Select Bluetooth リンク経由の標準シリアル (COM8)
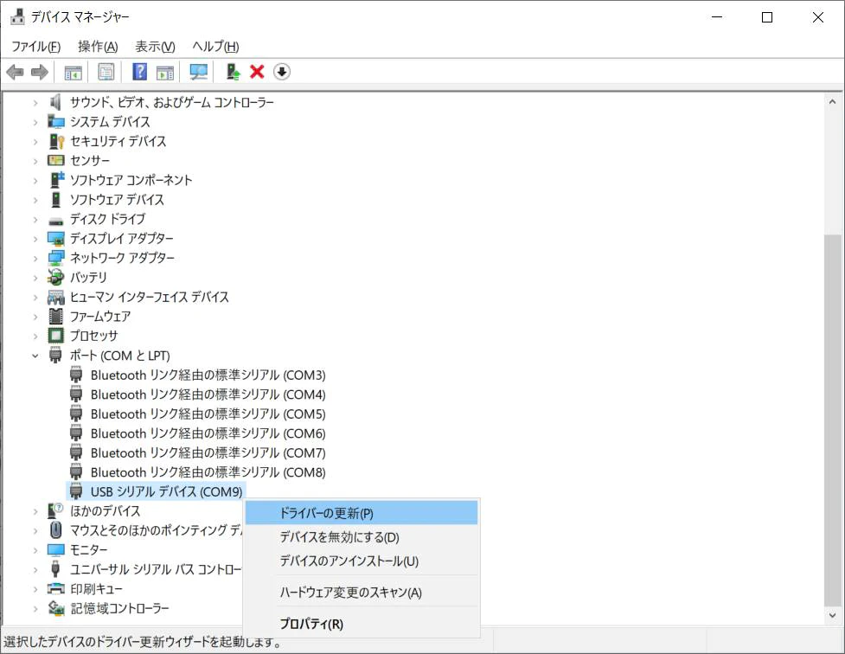845x654 pixels. tap(208, 472)
